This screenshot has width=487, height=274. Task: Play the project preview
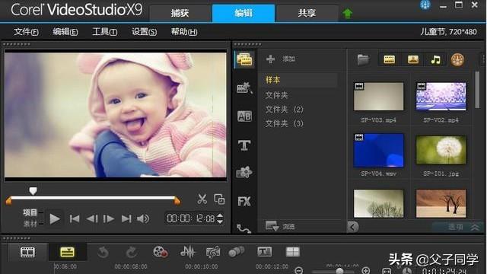[x=55, y=219]
